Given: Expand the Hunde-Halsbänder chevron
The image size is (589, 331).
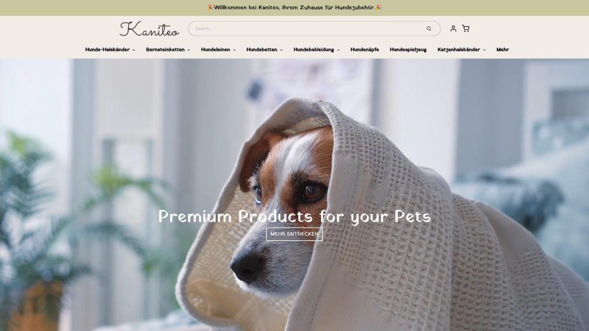Looking at the screenshot, I should 133,50.
